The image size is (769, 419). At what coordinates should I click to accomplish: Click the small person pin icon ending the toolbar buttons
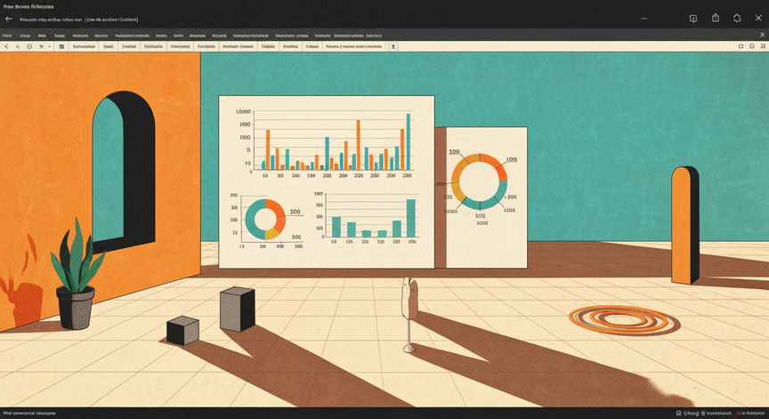coord(393,46)
